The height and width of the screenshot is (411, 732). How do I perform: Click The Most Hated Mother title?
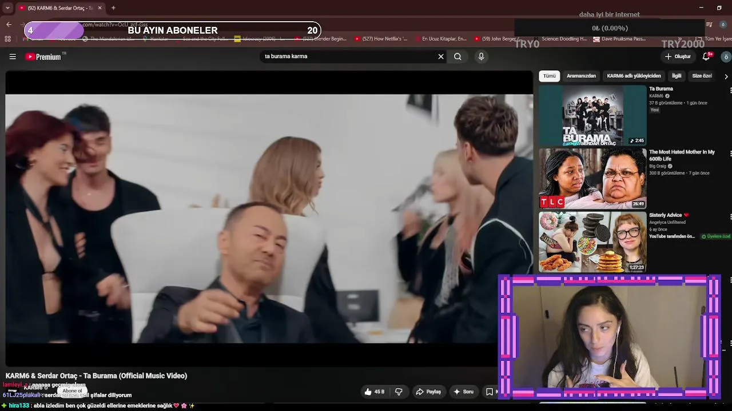[x=682, y=155]
